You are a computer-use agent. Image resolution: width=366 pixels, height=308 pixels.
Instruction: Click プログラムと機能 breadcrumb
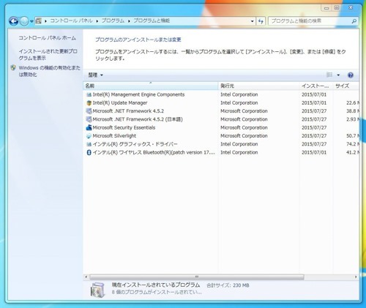[152, 20]
